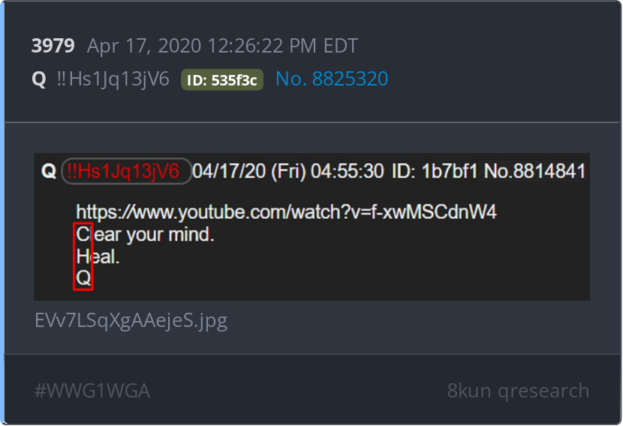Click the 'Heal.' text line
Screen dimensions: 623x426
pyautogui.click(x=98, y=256)
